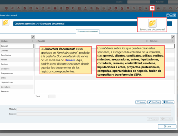Open the headset support icon
This screenshot has width=178, height=136.
point(171,8)
